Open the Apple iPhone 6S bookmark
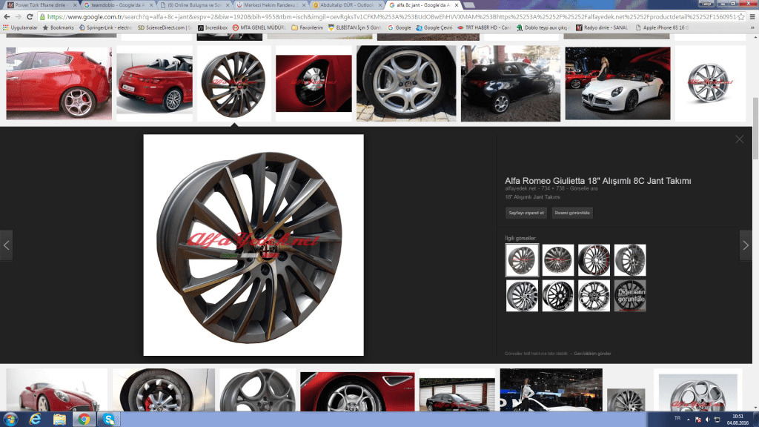 click(662, 27)
